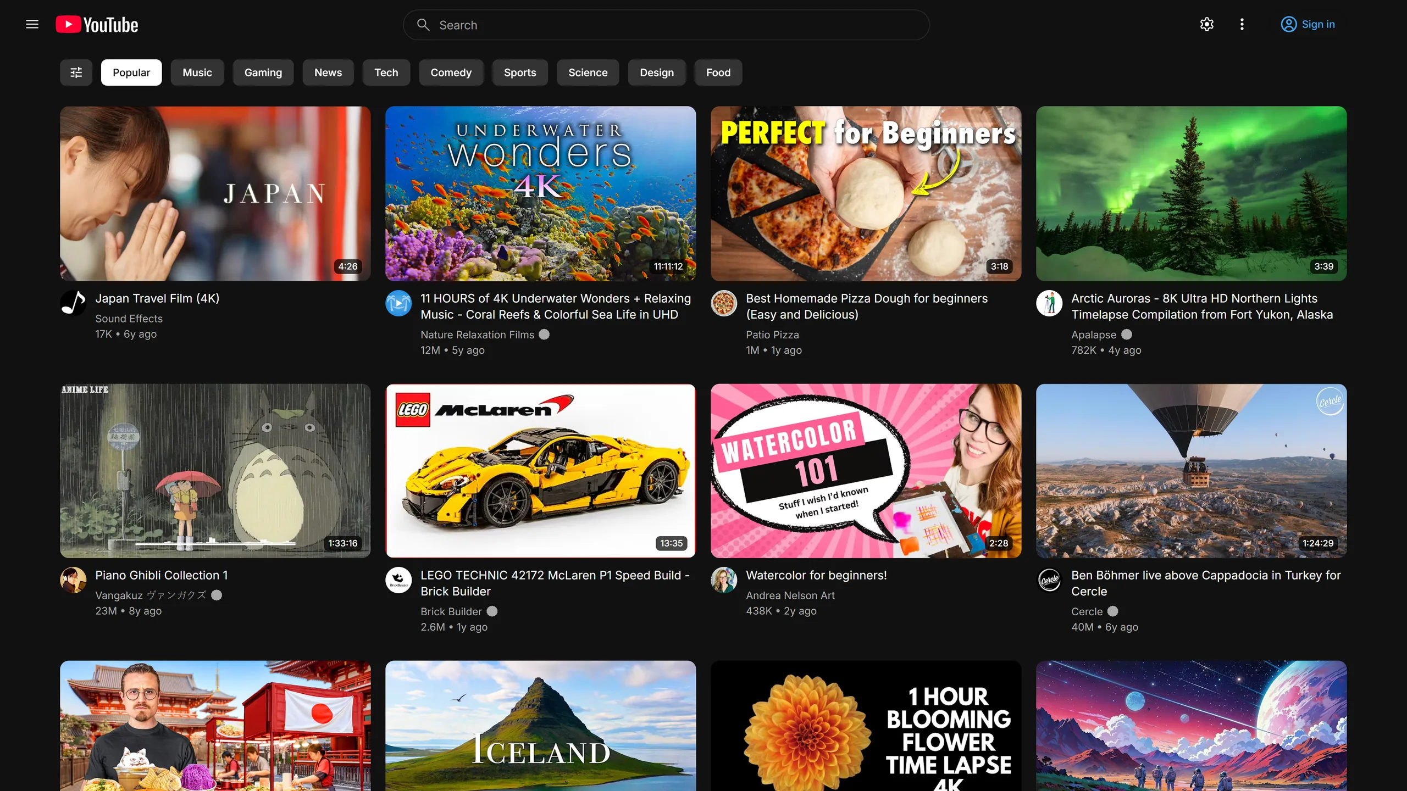Click the filter sliders icon chip
The image size is (1407, 791).
[x=76, y=73]
